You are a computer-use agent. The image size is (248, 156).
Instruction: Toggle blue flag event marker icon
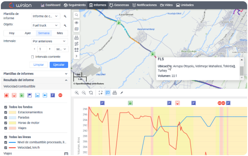(30, 95)
